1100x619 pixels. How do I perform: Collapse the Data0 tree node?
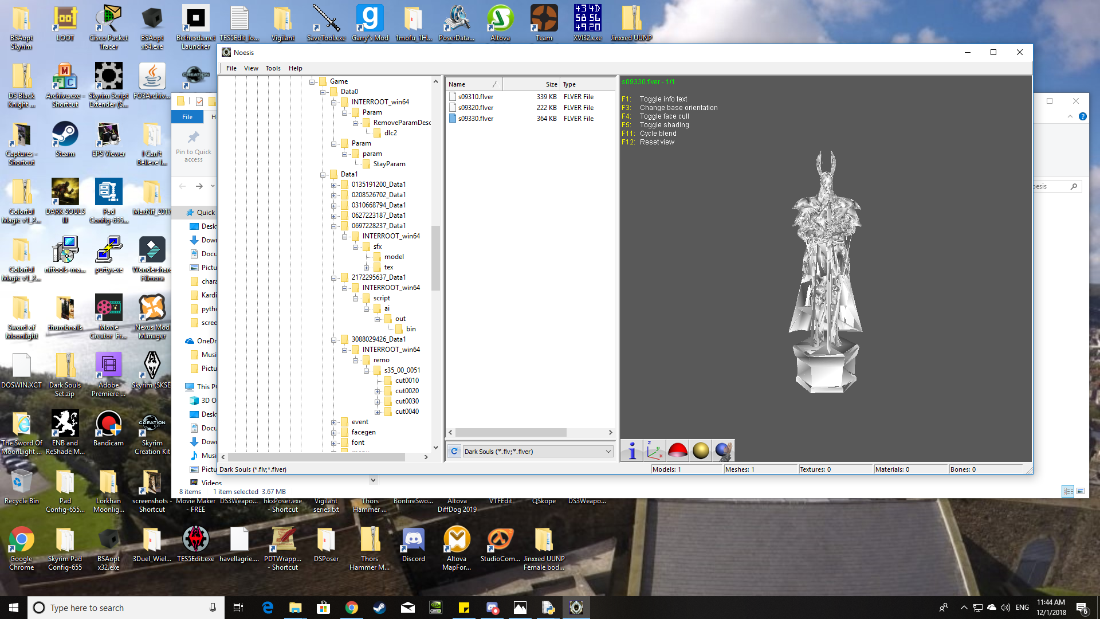point(323,92)
